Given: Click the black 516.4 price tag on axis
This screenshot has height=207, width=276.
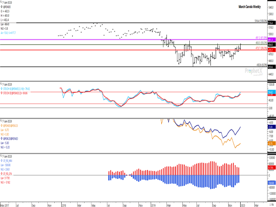Looking at the screenshot, I should (x=271, y=23).
